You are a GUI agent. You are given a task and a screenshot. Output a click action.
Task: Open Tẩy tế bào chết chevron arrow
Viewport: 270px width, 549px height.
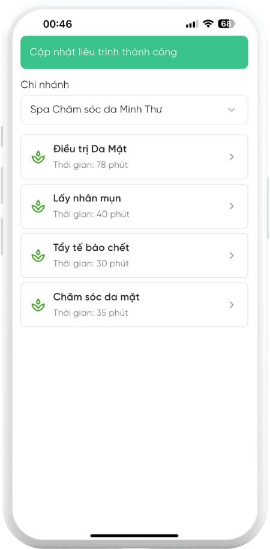pos(231,256)
